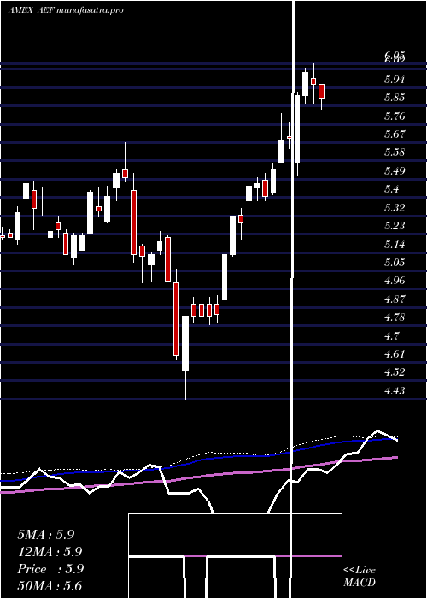
Task: Click the MACD label
Action: 360,583
